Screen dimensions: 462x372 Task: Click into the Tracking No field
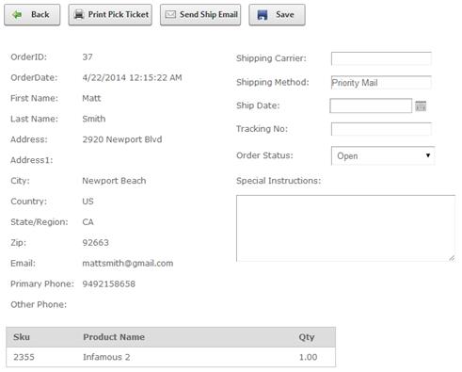(x=381, y=129)
